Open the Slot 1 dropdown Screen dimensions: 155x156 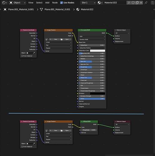tap(88, 3)
